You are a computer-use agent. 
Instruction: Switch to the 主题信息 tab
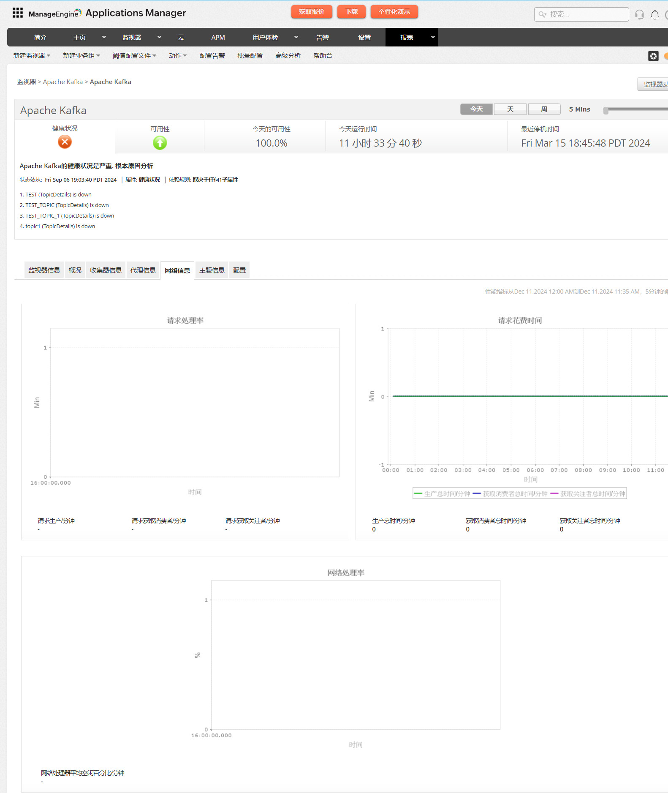[212, 270]
